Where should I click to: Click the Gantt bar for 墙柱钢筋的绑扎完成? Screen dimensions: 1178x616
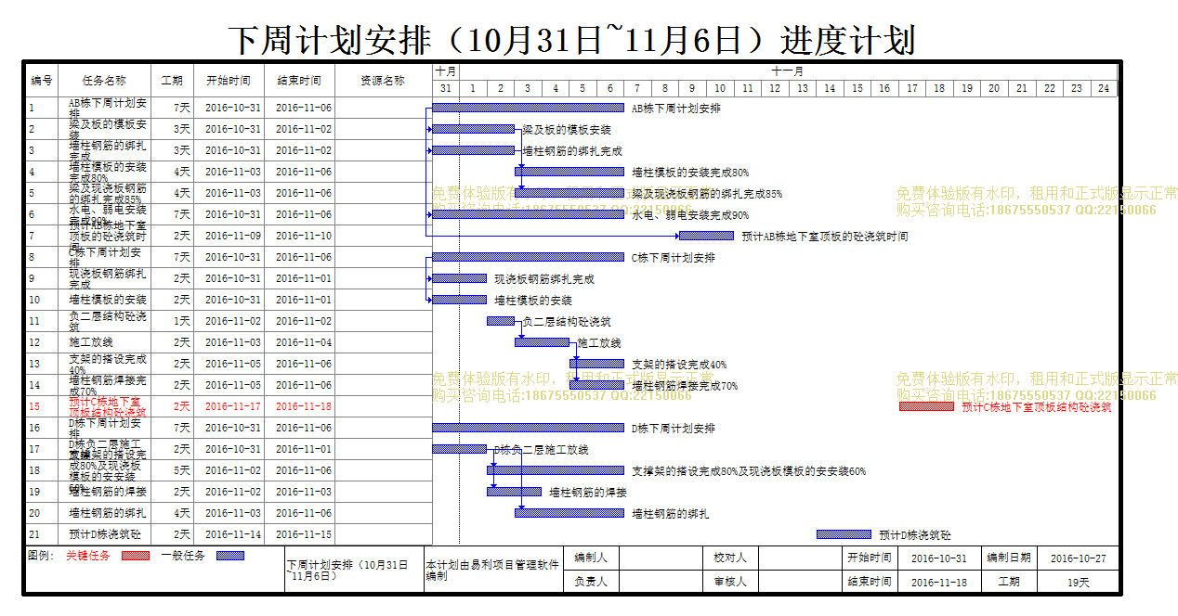tap(474, 150)
